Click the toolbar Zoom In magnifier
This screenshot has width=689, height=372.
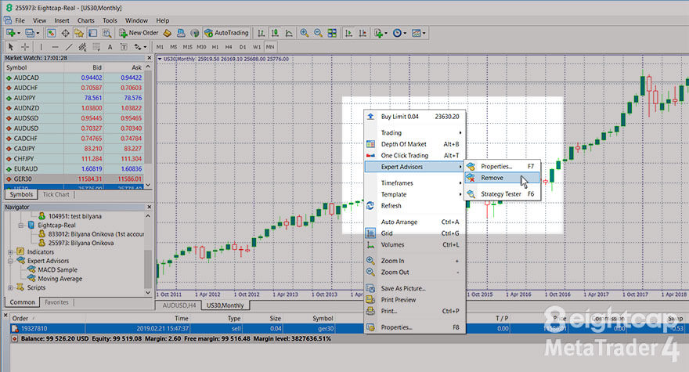point(304,33)
